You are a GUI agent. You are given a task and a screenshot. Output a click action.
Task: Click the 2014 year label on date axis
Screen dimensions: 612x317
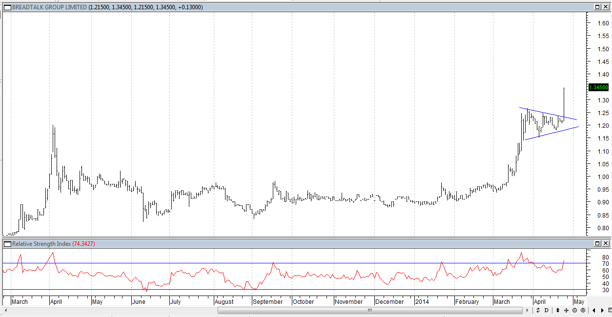[x=422, y=302]
